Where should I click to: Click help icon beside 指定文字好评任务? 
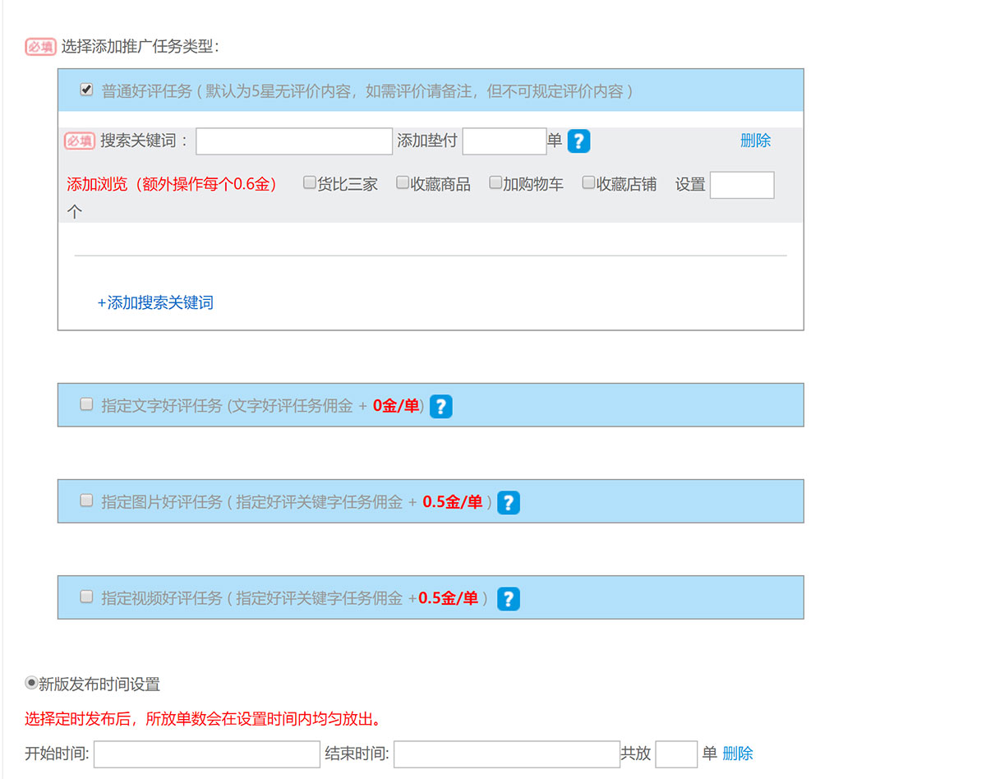coord(441,406)
